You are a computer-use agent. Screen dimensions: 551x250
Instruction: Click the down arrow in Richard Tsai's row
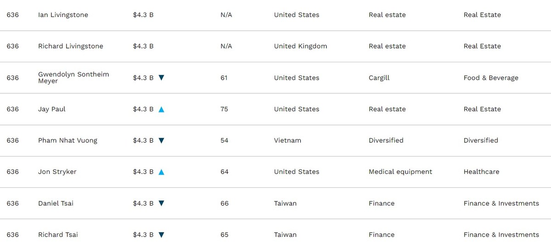pyautogui.click(x=161, y=235)
